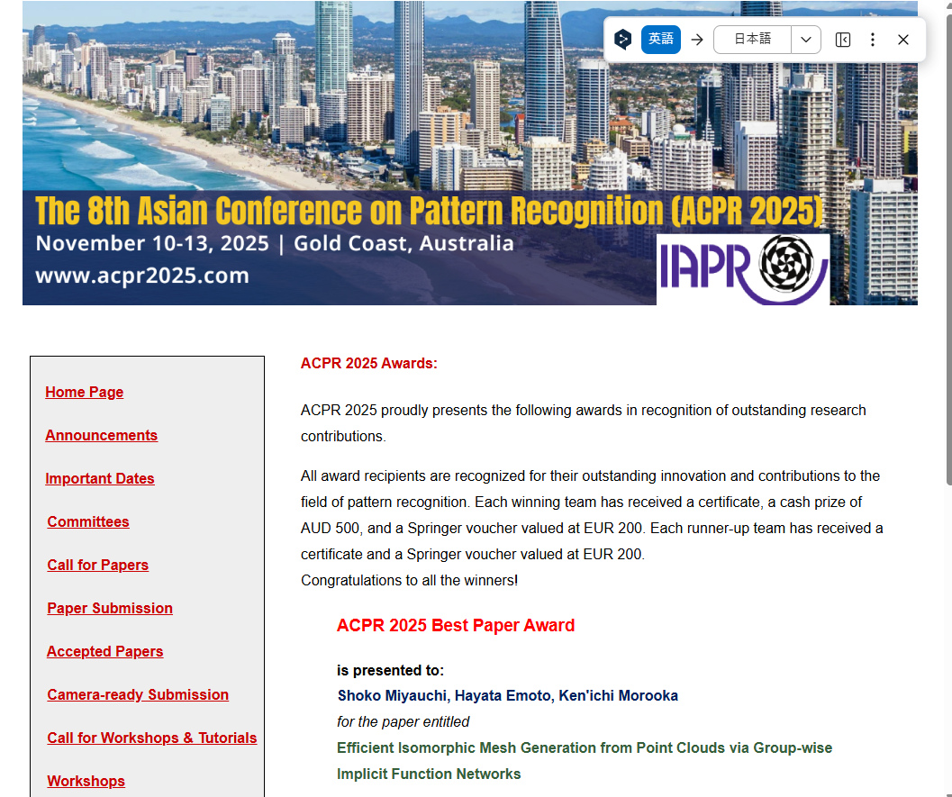Click the ACPR 2025 conference banner image
The width and height of the screenshot is (952, 797).
pos(360,153)
